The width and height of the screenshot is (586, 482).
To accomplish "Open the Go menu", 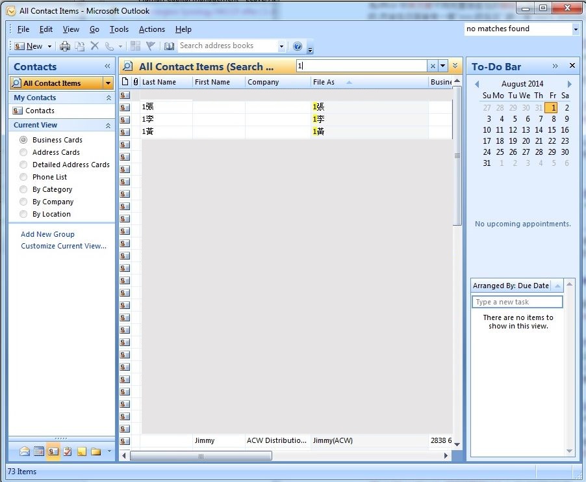I will coord(95,29).
